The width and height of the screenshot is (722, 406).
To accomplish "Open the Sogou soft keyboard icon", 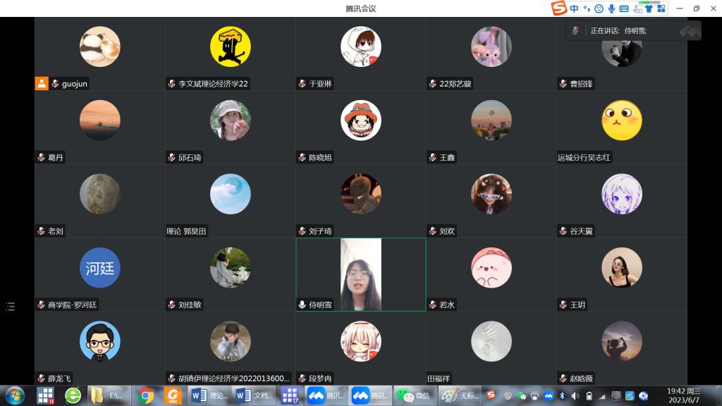I will [623, 8].
